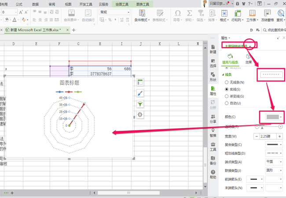This screenshot has height=198, width=286.
Task: Switch to the Data (数据) ribbon tab
Action: pos(35,4)
